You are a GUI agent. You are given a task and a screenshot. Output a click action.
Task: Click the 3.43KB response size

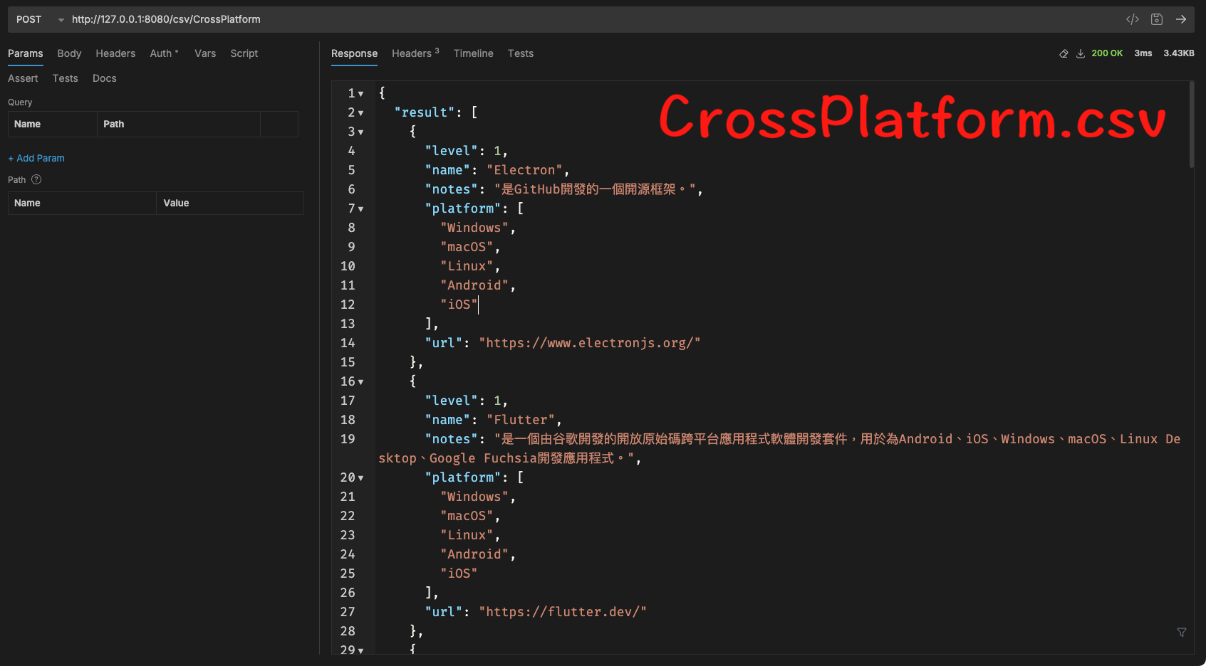click(1179, 53)
